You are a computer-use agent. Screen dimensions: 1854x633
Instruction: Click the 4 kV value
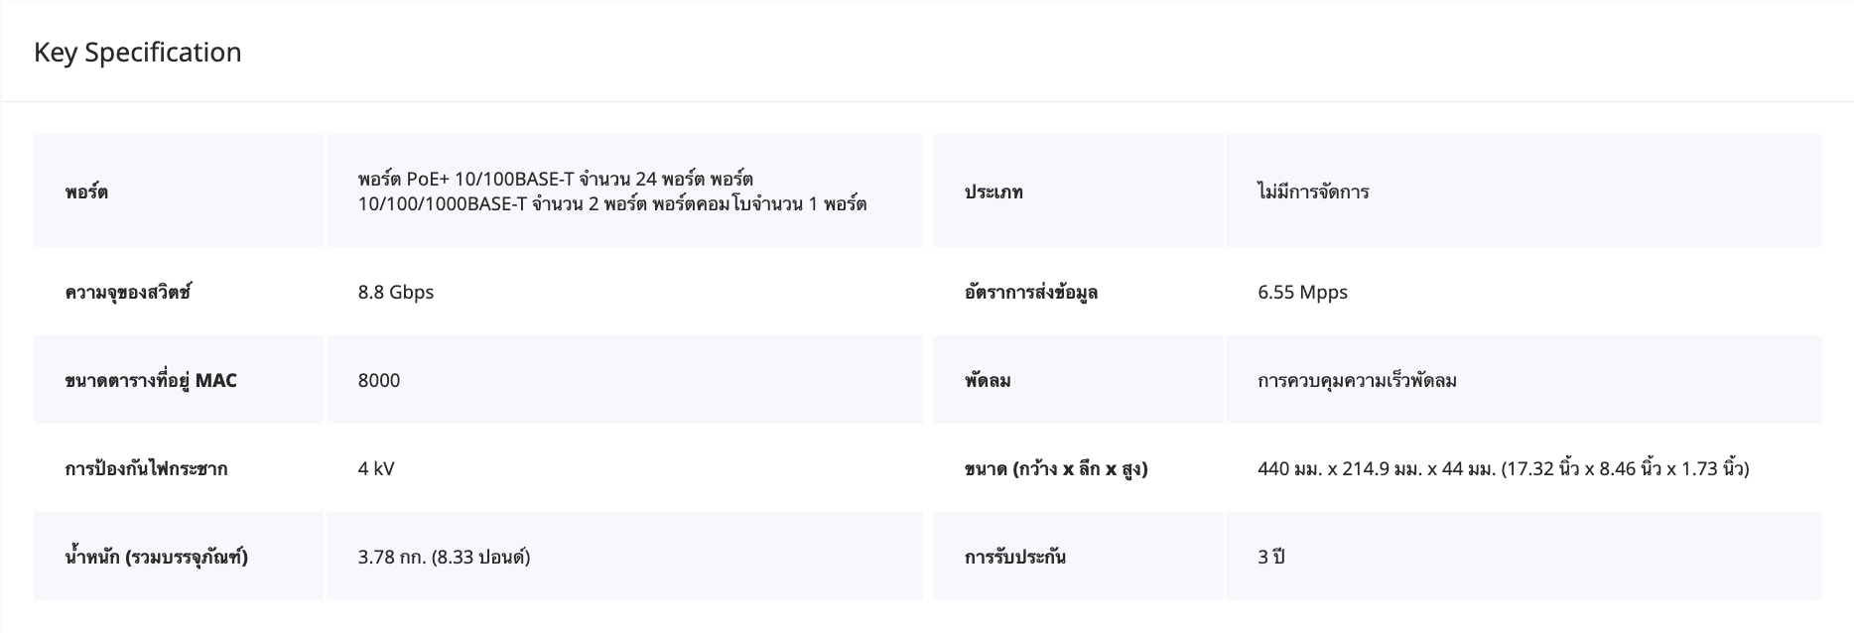376,468
